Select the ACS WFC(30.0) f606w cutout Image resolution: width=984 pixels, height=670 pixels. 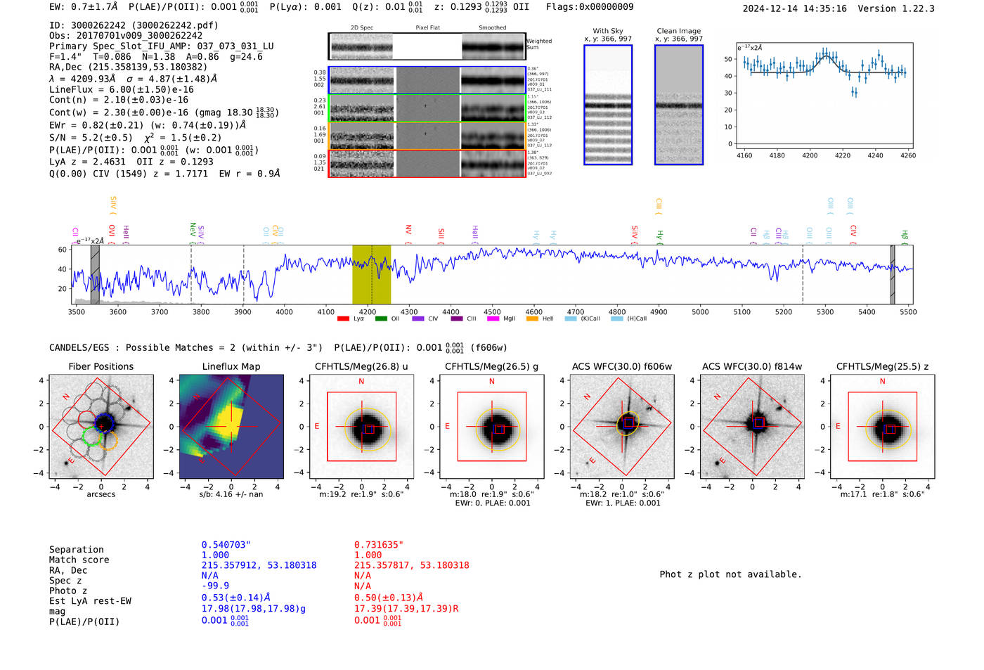tap(622, 427)
